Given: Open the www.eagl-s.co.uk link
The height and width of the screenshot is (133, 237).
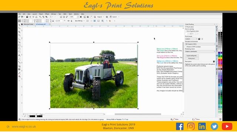Looking at the screenshot, I should click(24, 126).
